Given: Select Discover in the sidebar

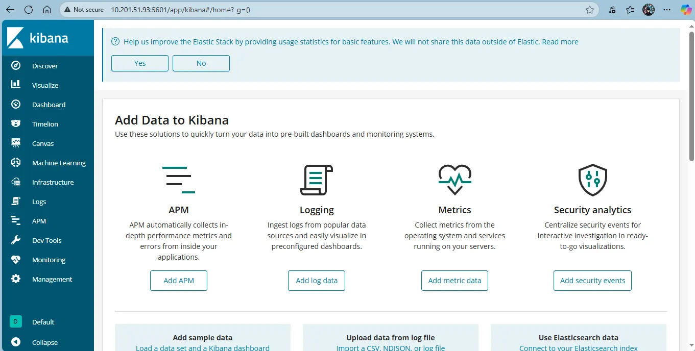Looking at the screenshot, I should tap(45, 66).
